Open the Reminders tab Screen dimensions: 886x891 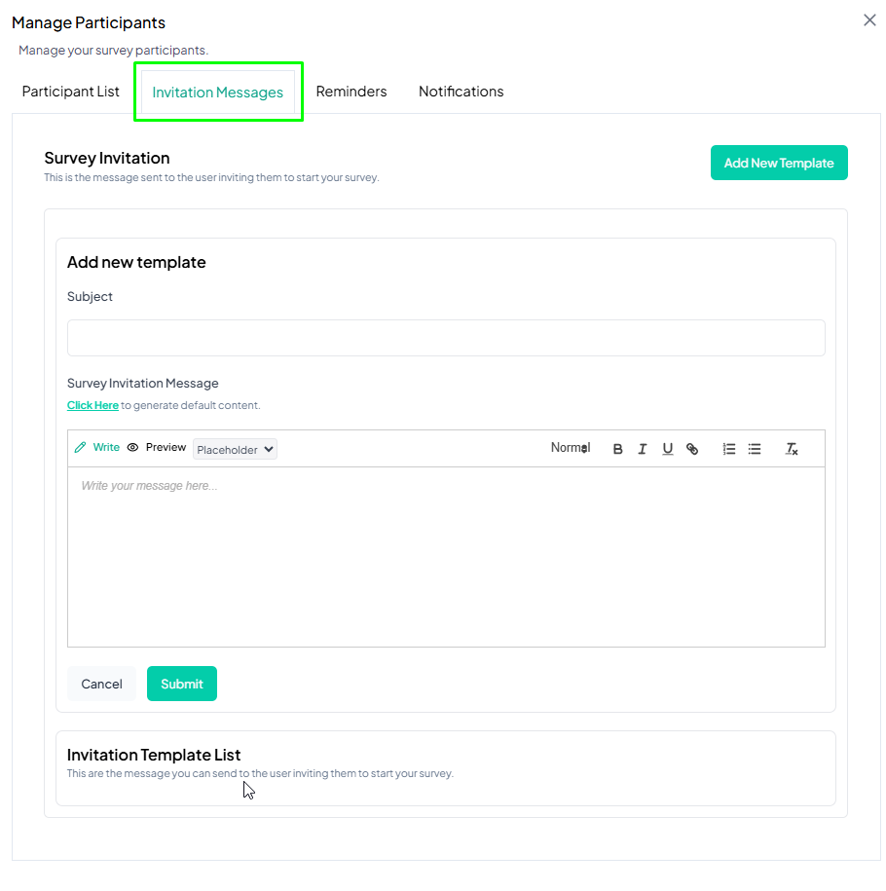coord(351,92)
